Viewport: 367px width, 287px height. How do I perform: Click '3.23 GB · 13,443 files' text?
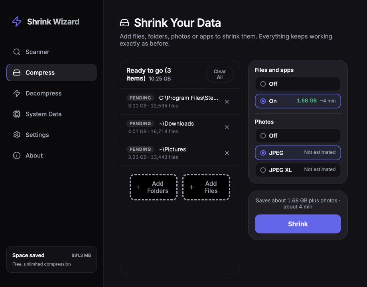[153, 157]
